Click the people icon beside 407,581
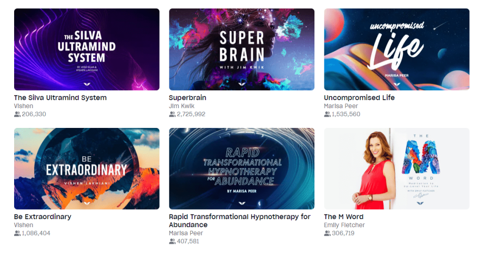This screenshot has width=482, height=253. (x=172, y=241)
